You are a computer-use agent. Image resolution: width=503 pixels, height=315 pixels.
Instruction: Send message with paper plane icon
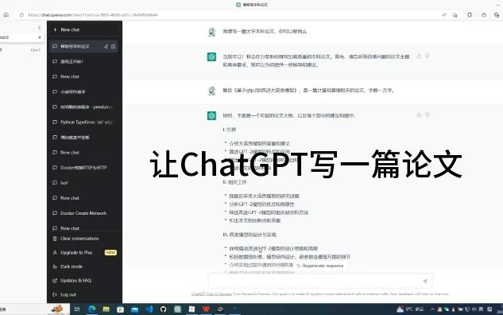click(x=424, y=281)
